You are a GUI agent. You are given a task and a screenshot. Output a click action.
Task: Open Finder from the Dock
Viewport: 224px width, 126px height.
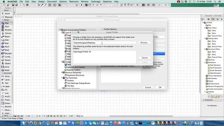[x=23, y=123]
